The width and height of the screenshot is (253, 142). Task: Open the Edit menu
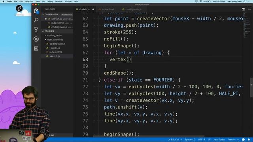21,2
